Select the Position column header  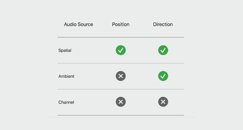121,24
